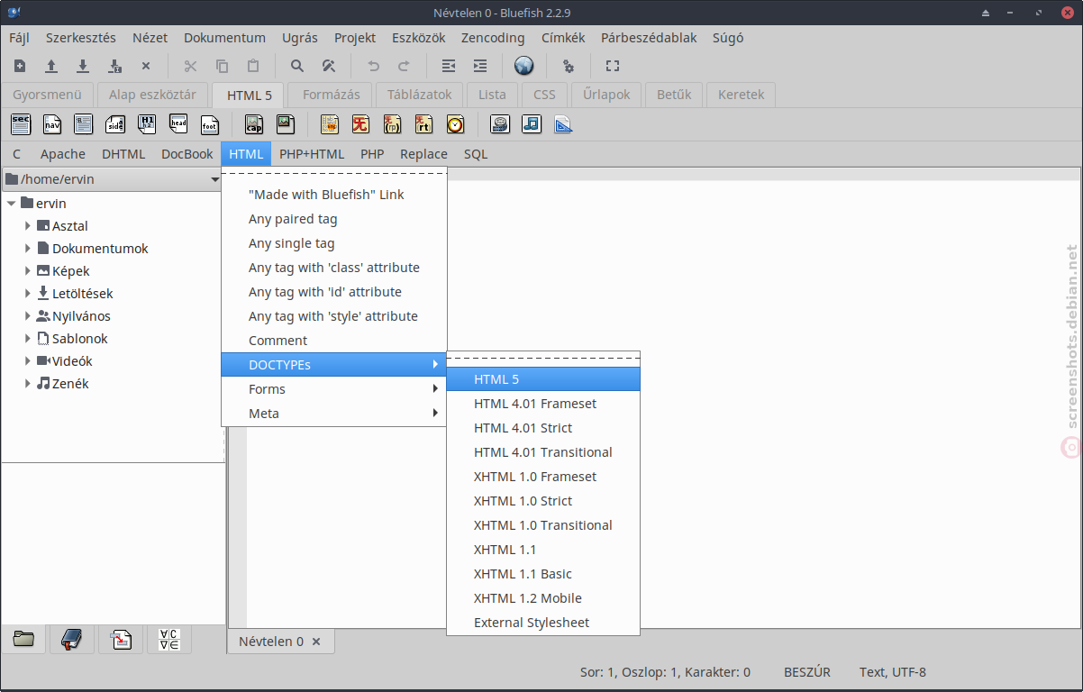Insert a figure tag icon
The image size is (1083, 692).
(286, 124)
